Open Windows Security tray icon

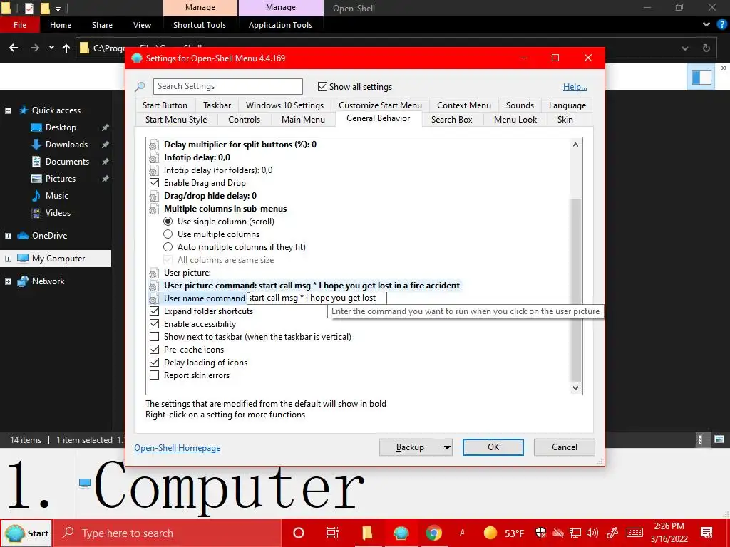pos(540,533)
